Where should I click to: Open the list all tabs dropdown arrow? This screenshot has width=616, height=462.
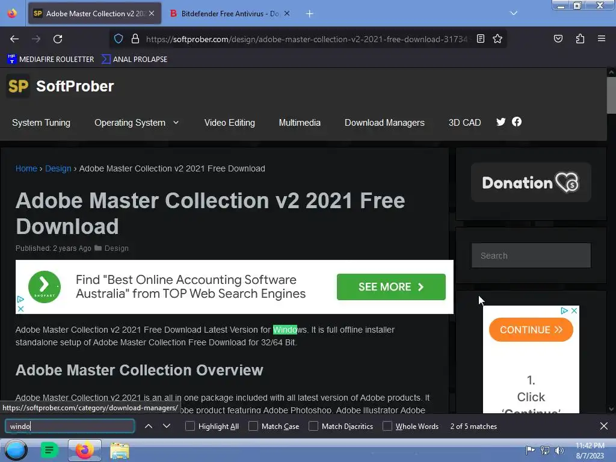[x=514, y=13]
